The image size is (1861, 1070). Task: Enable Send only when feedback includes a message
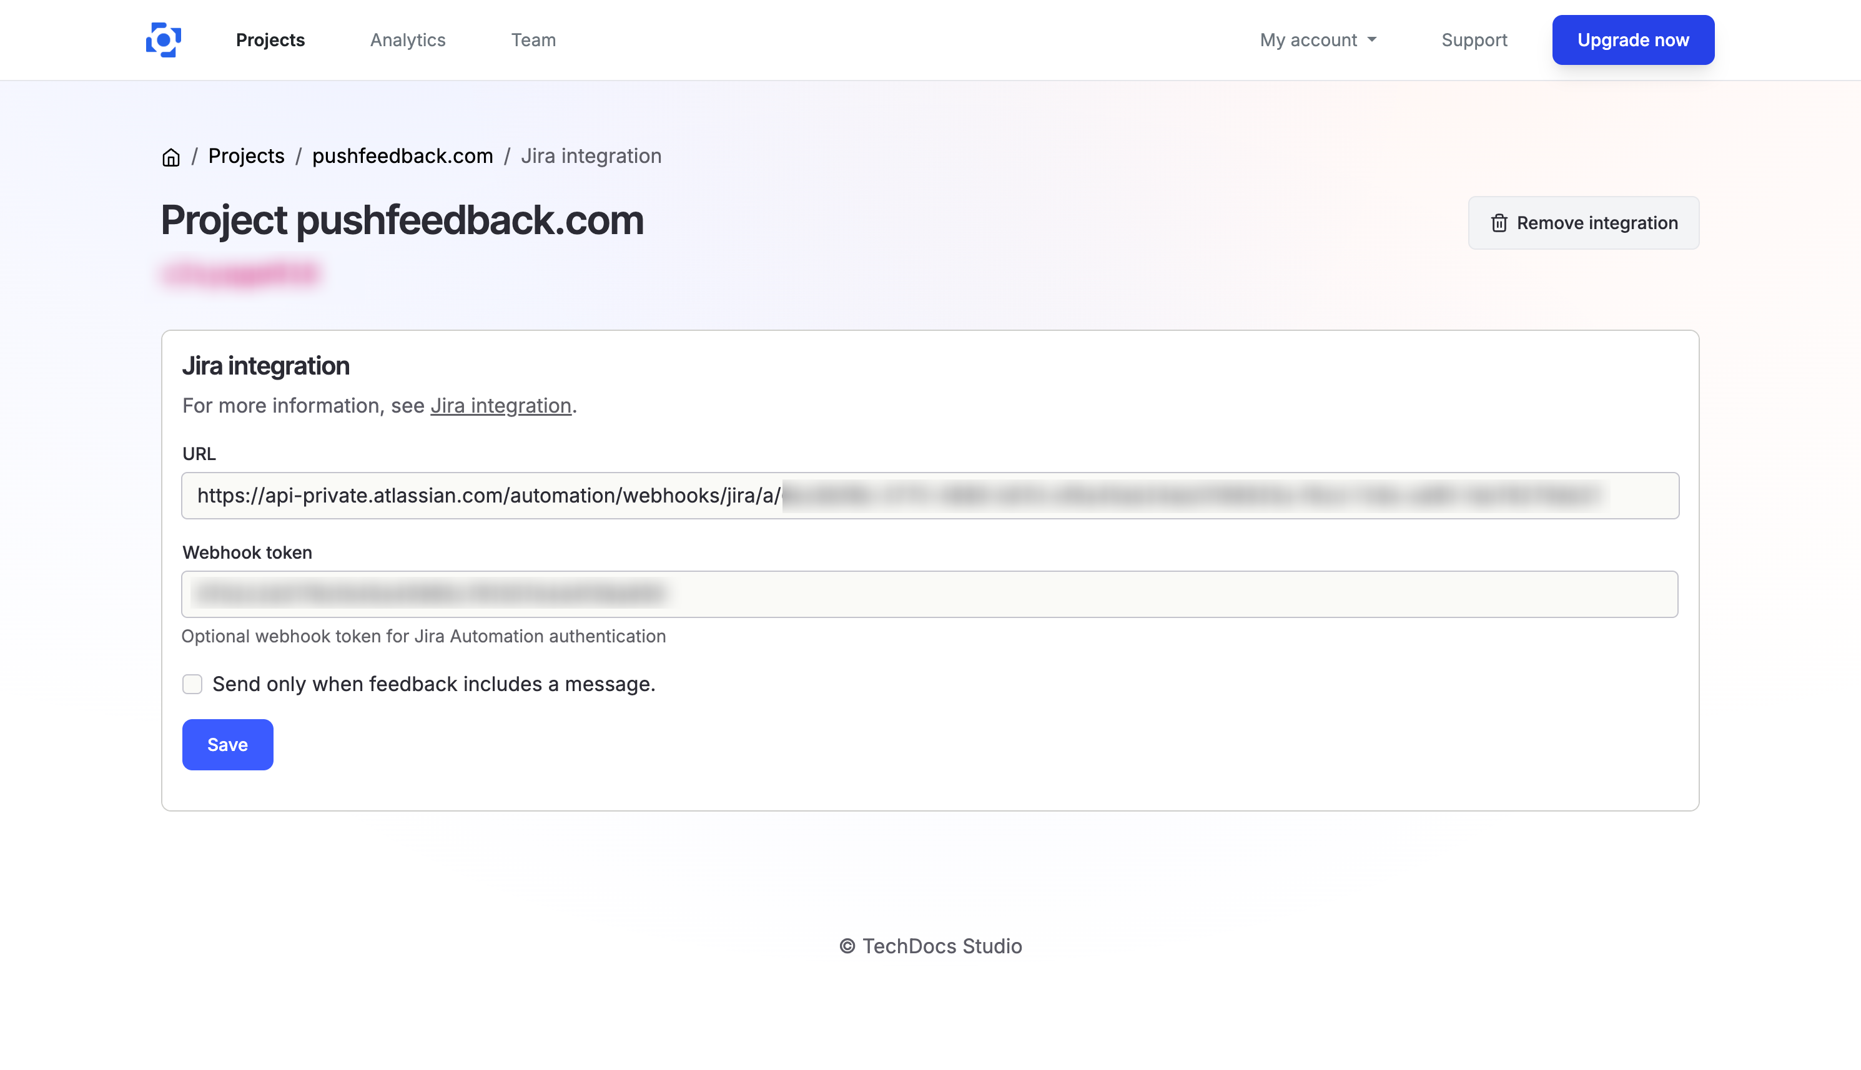click(192, 684)
